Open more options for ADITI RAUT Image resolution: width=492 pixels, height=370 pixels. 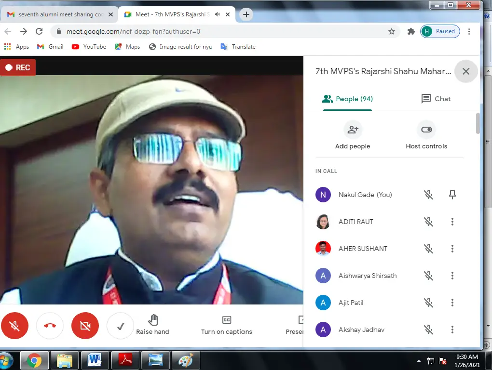coord(452,222)
